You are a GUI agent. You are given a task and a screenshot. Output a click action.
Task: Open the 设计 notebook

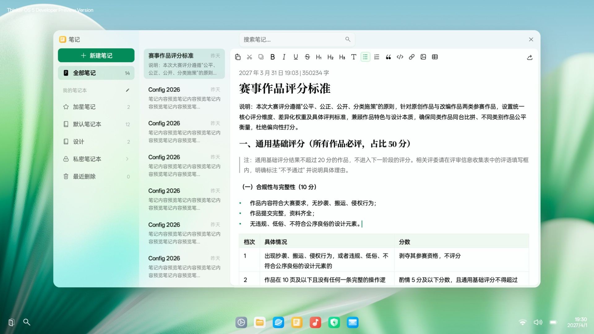(96, 142)
